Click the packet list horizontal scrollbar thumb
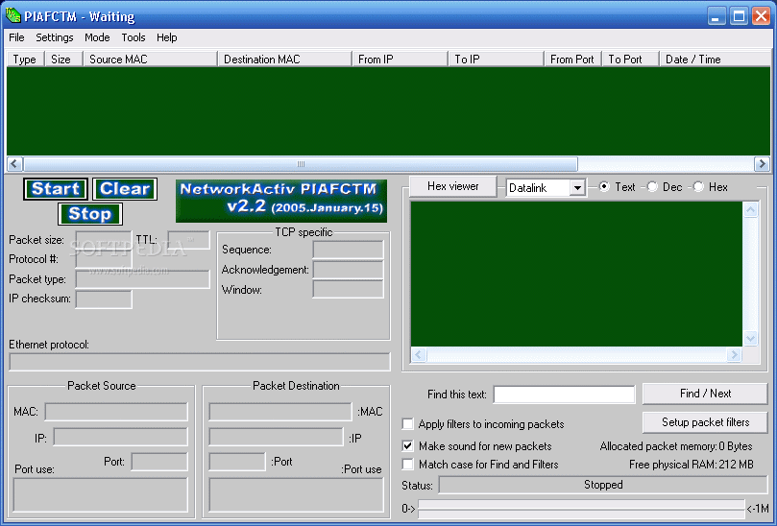The height and width of the screenshot is (526, 777). [x=301, y=163]
